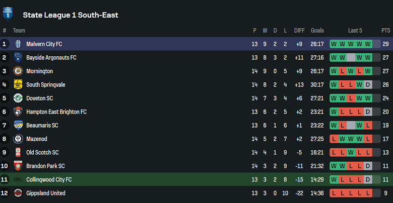
Task: Click Beaumaris SC club crest
Action: (x=18, y=126)
